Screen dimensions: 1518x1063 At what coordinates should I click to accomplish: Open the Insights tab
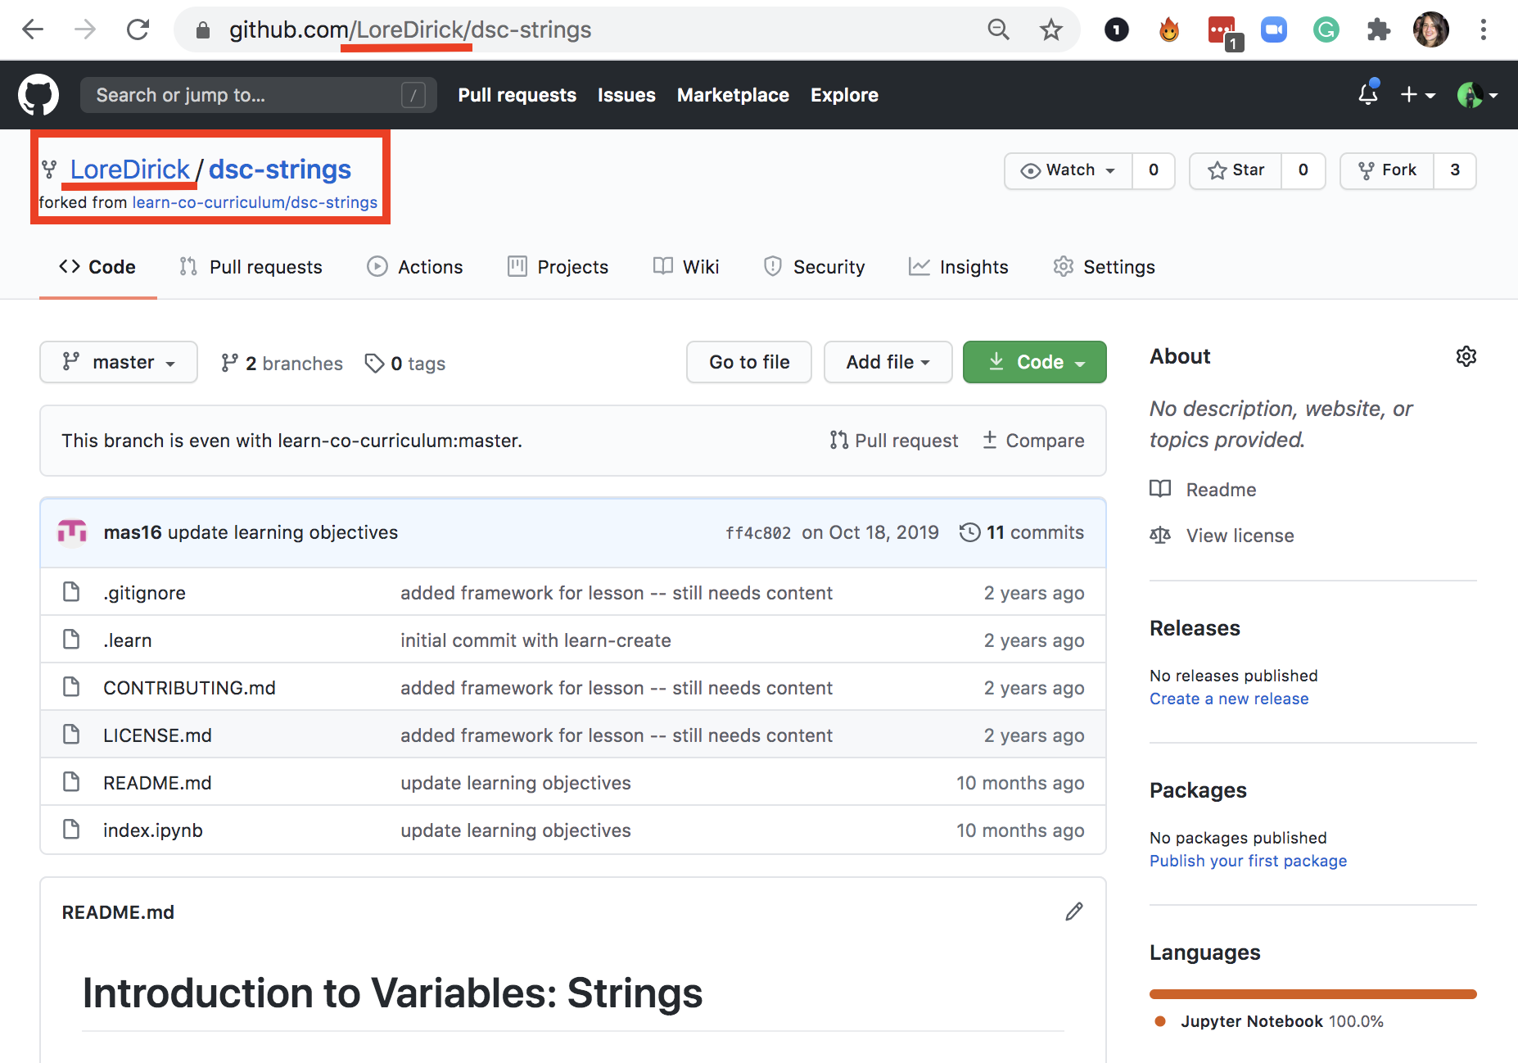click(x=959, y=267)
